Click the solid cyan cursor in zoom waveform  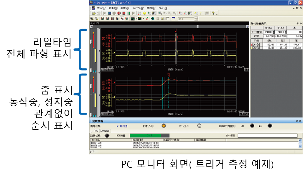pos(162,93)
